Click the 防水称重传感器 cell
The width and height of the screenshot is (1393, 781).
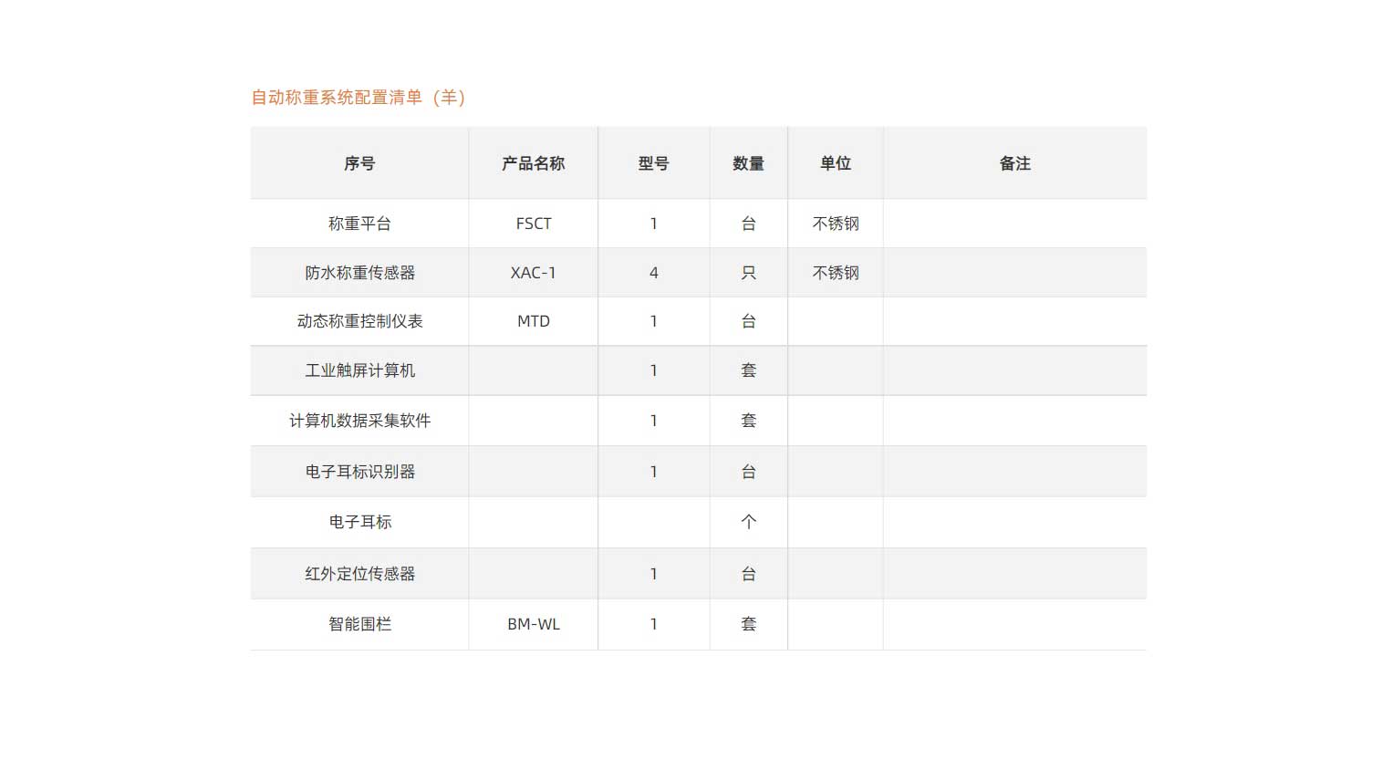(359, 273)
